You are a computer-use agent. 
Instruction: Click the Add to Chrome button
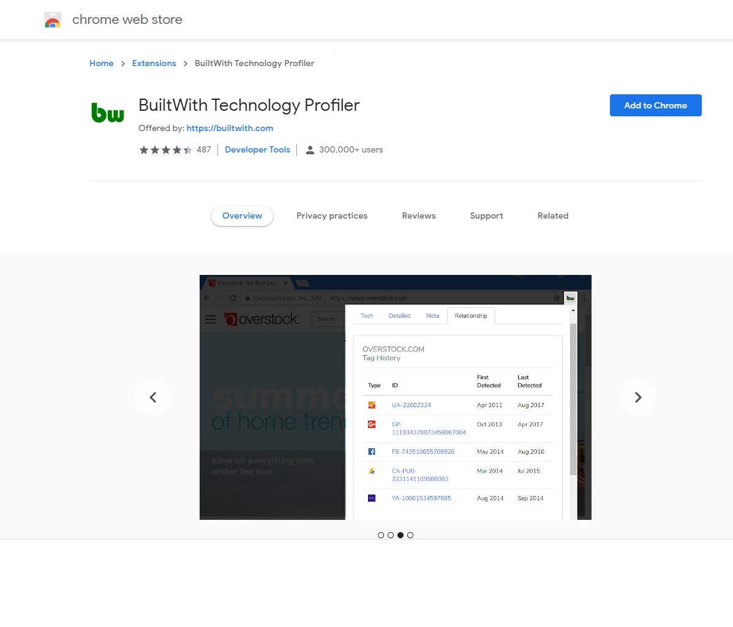655,105
